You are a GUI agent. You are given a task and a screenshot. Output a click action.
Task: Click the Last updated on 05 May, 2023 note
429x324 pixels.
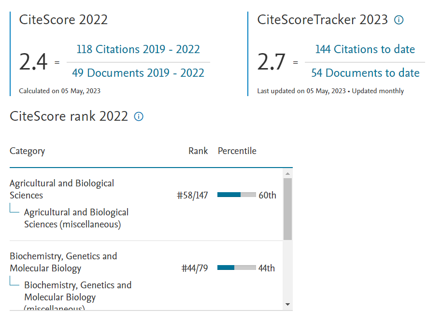(x=330, y=91)
